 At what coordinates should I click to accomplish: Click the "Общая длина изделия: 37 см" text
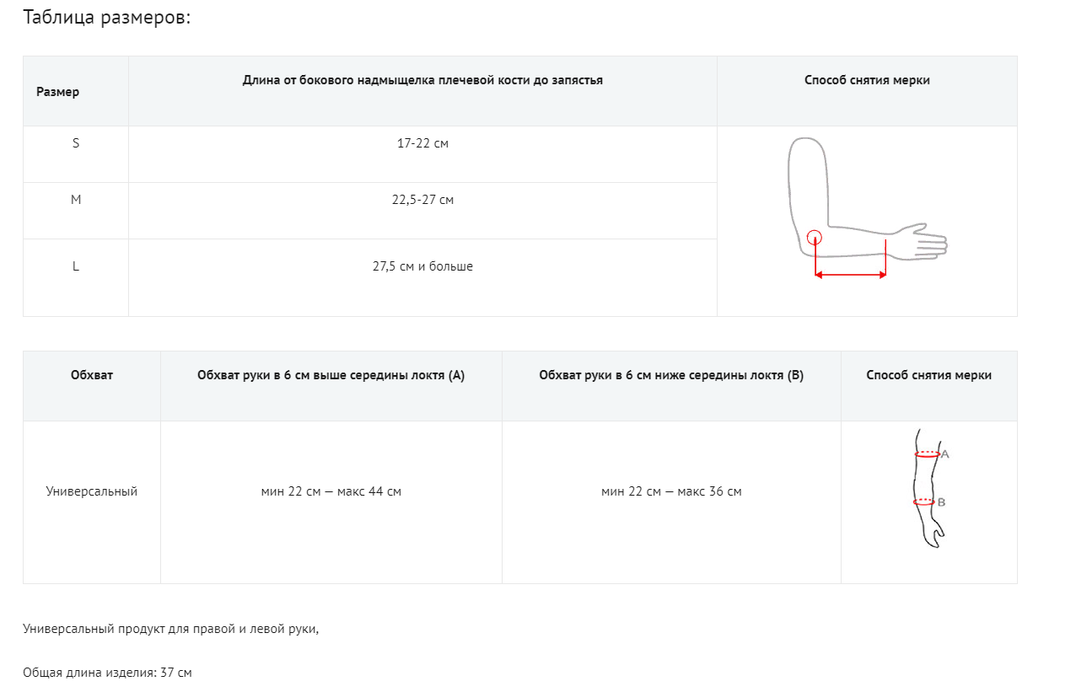[108, 673]
